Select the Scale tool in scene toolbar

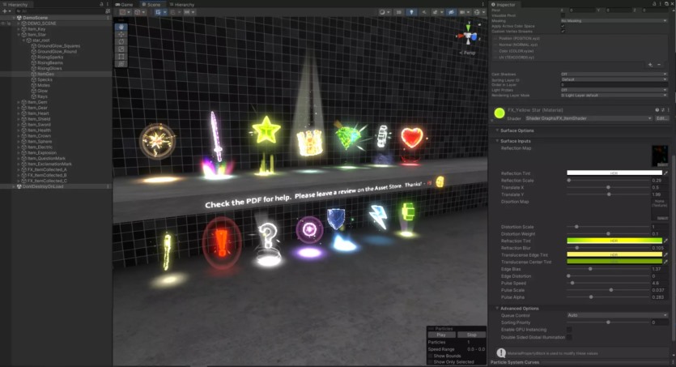121,49
